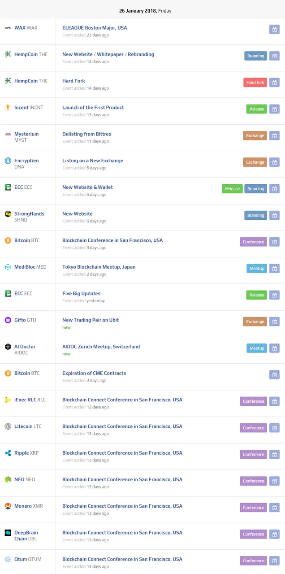
Task: Click calendar icon for Five Big Updates event
Action: [274, 295]
